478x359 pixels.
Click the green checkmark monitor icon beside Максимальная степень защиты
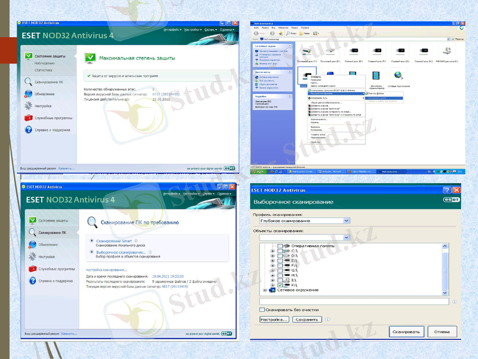[x=90, y=58]
